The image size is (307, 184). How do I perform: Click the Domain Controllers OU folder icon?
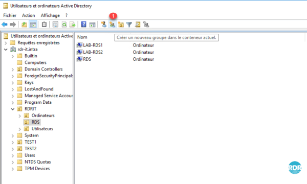point(19,69)
